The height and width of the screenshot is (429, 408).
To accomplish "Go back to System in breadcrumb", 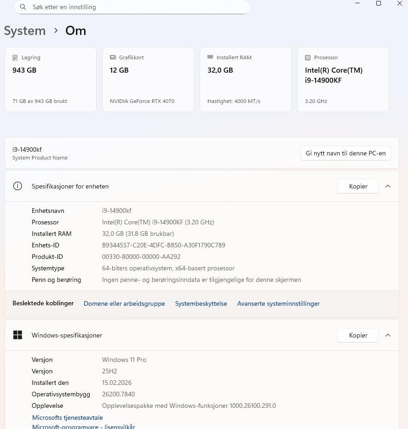I will point(25,31).
